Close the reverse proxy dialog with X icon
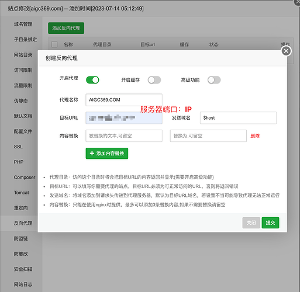 click(x=286, y=51)
